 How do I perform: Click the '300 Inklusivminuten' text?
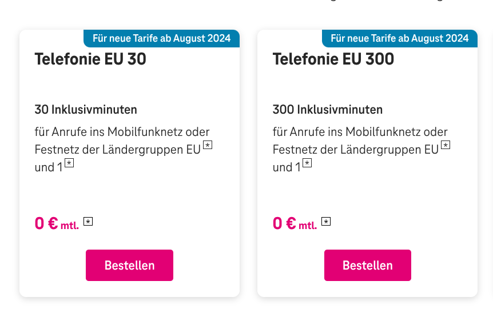[328, 109]
